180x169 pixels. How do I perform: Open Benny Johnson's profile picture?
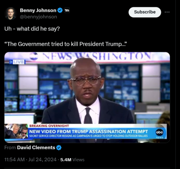click(x=10, y=13)
